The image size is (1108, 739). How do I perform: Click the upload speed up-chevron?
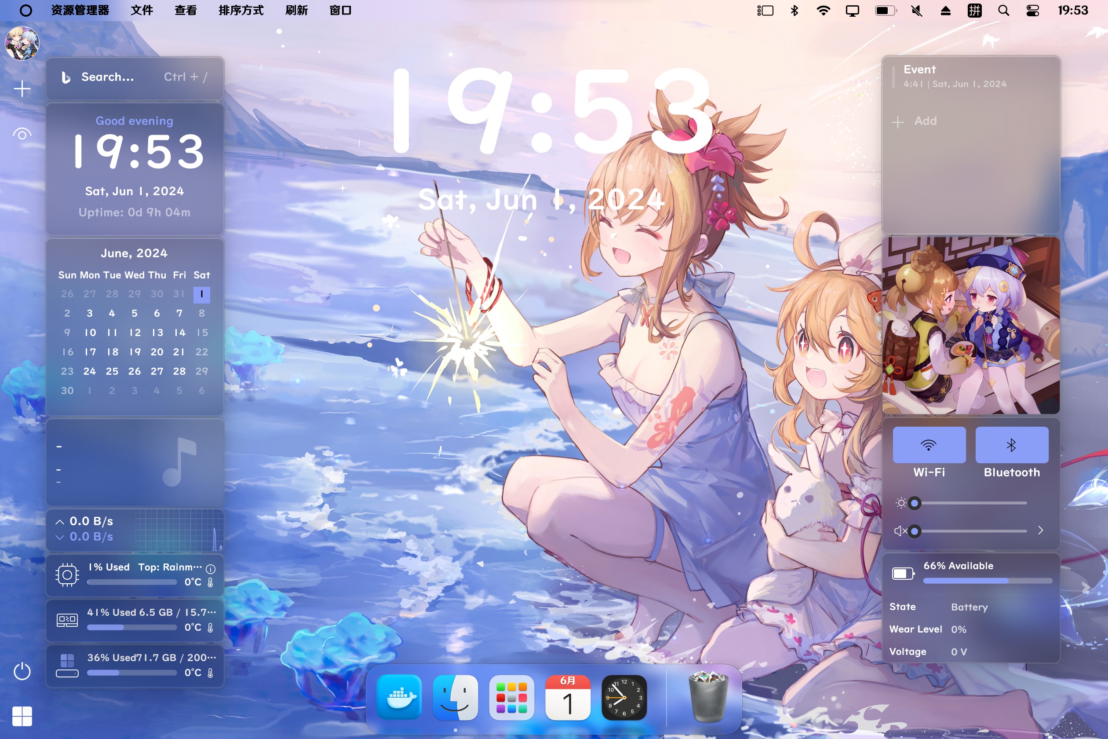(60, 522)
